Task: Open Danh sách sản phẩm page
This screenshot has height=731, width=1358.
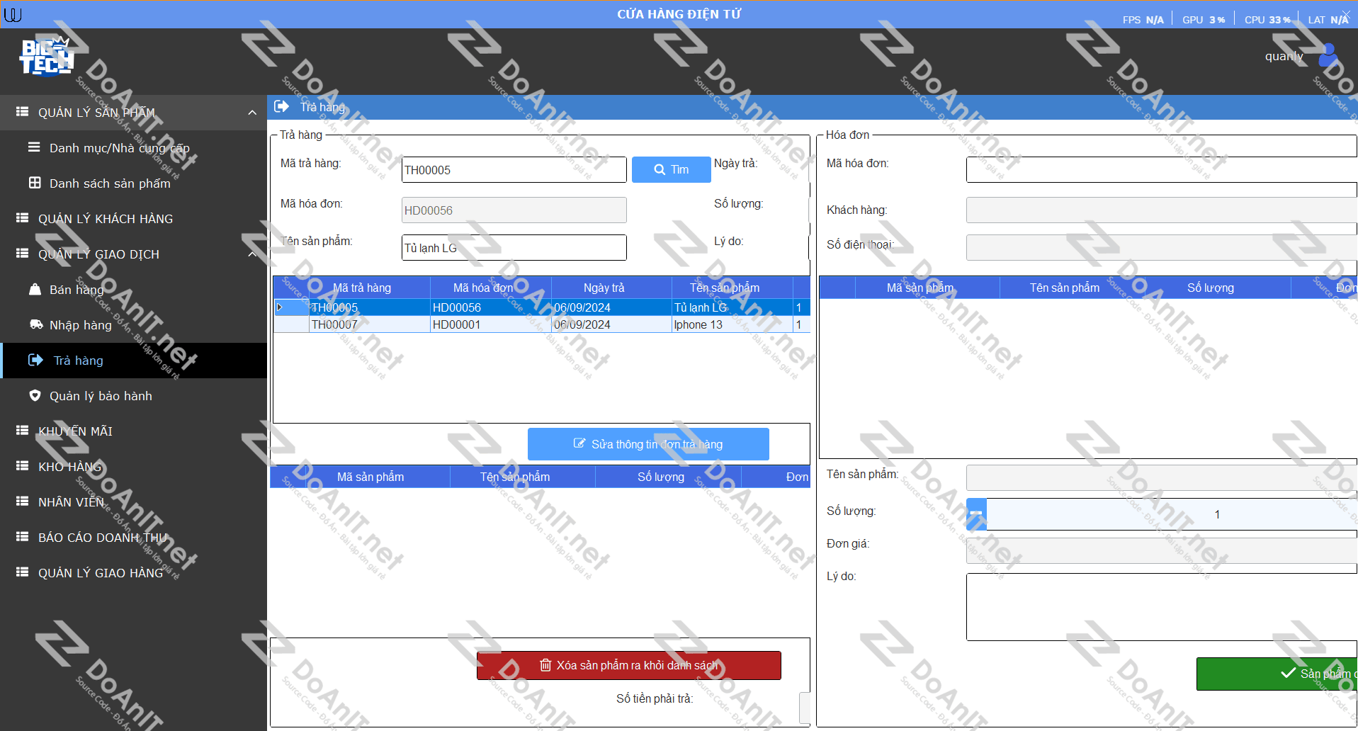Action: click(x=110, y=183)
